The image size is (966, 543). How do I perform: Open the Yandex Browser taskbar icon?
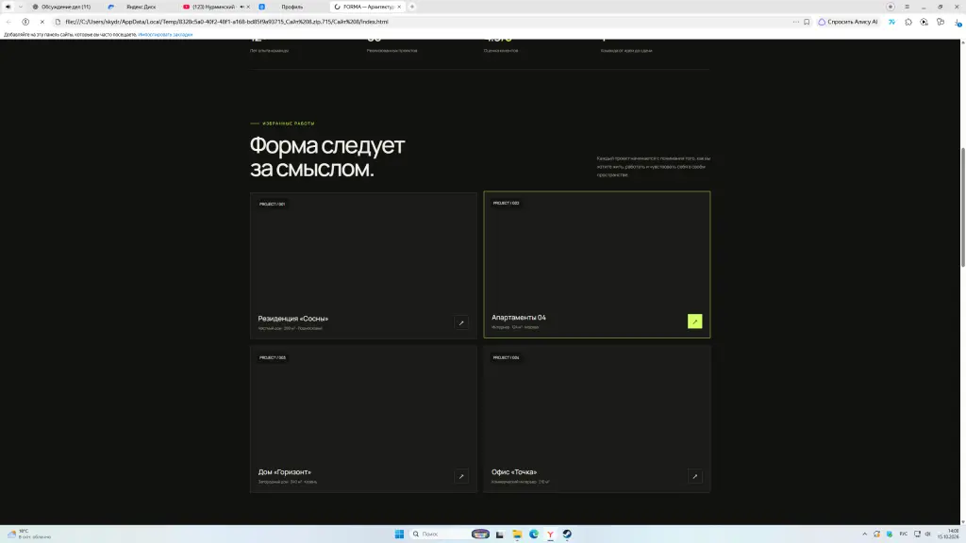[550, 534]
